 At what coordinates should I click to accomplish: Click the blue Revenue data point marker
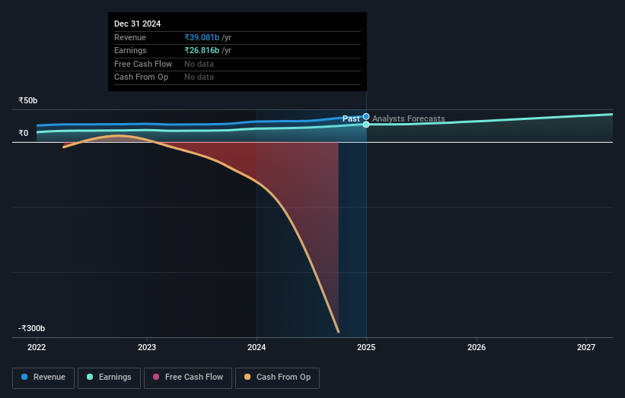pos(366,116)
